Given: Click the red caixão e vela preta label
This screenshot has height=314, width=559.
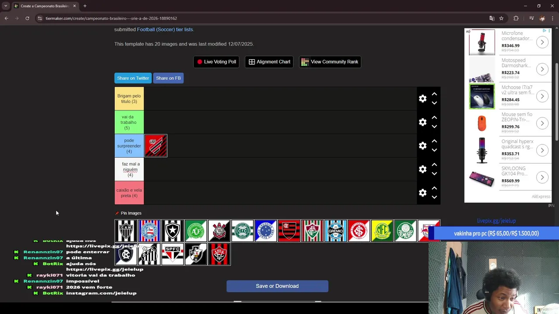Looking at the screenshot, I should [129, 193].
